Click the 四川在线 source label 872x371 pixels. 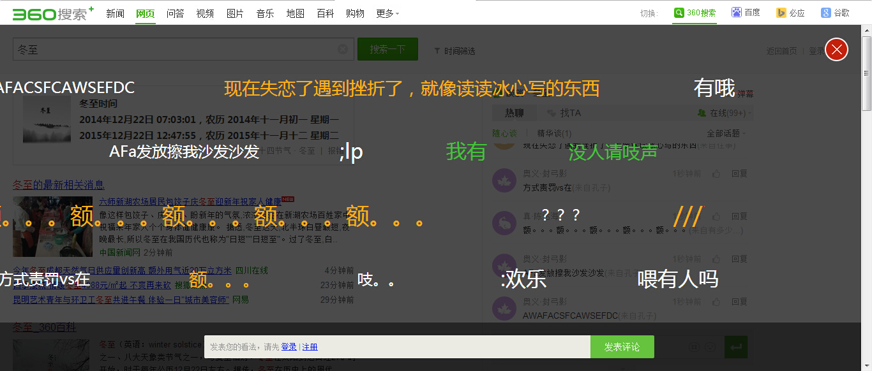(x=252, y=270)
